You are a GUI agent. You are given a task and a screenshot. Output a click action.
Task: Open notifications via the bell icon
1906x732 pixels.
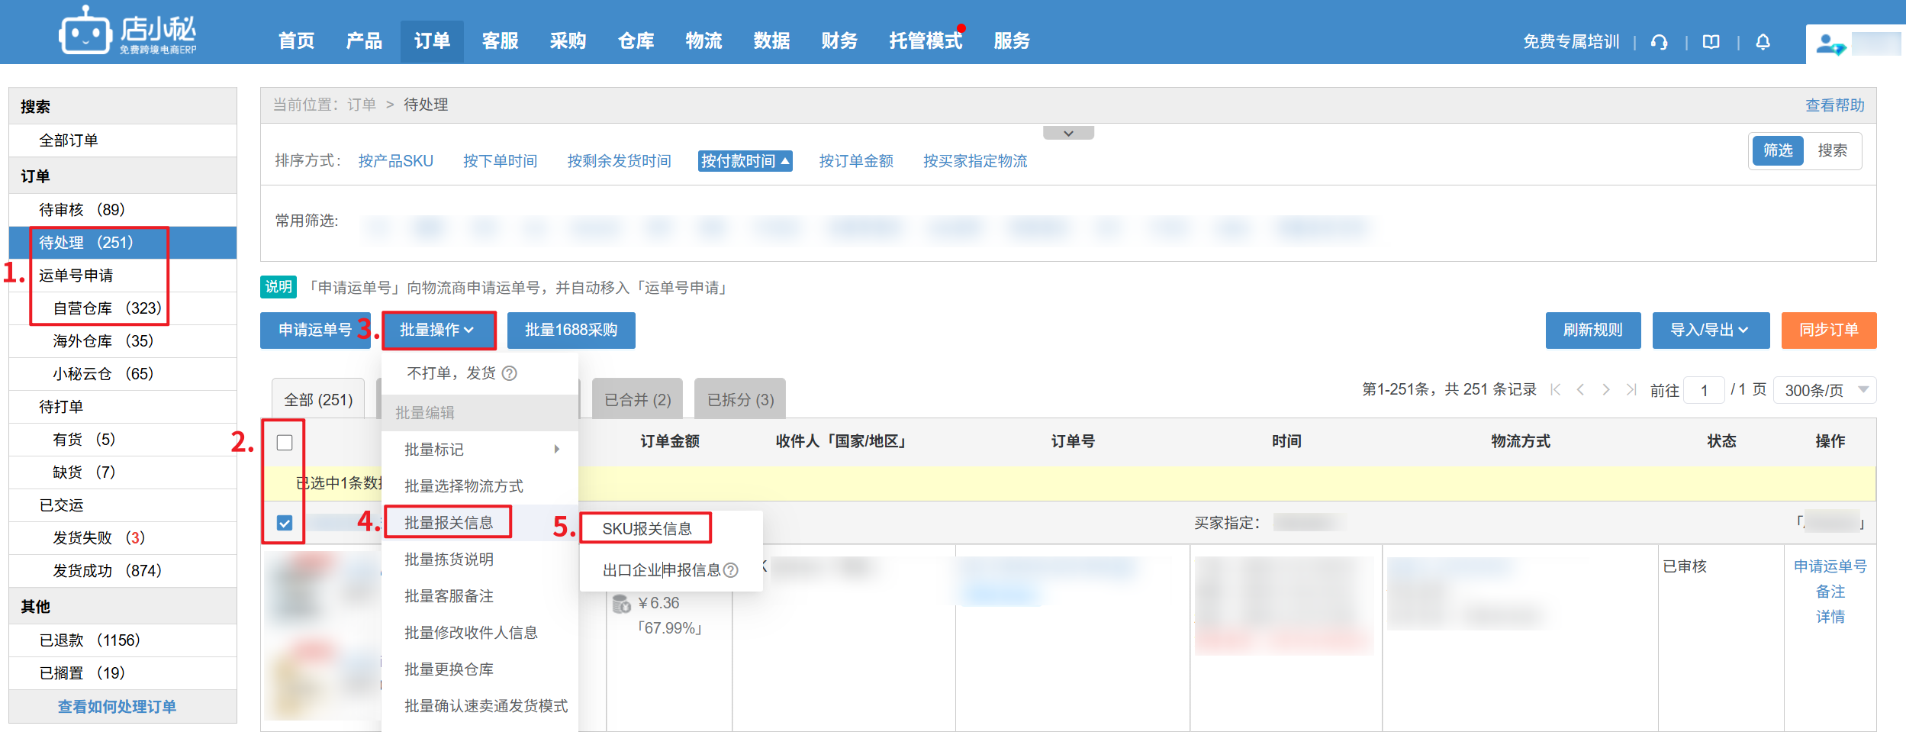[1763, 42]
